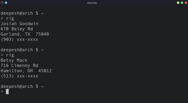Click the blue circle button beside app icon
Image resolution: width=188 pixels, height=103 pixels.
click(6, 3)
